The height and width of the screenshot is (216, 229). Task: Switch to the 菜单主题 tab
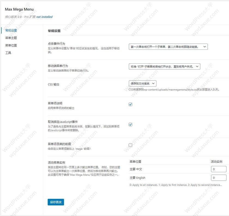point(11,38)
